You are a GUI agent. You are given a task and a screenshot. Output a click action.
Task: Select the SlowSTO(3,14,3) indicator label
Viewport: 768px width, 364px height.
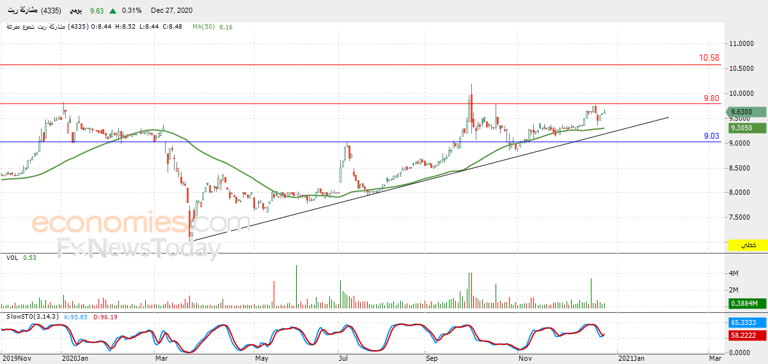point(33,316)
